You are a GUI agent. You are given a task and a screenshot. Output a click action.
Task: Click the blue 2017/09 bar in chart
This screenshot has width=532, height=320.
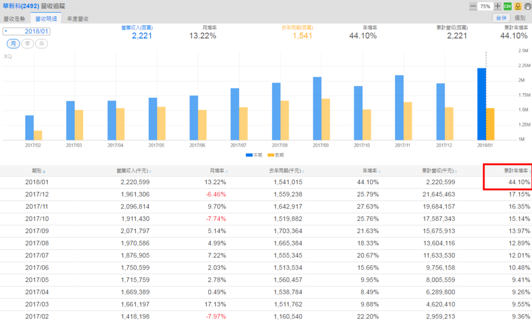coord(317,108)
